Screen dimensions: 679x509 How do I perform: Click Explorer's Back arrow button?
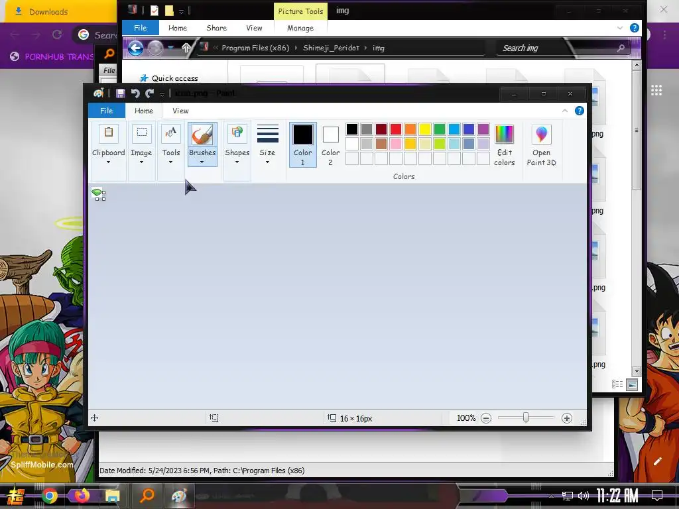(135, 48)
